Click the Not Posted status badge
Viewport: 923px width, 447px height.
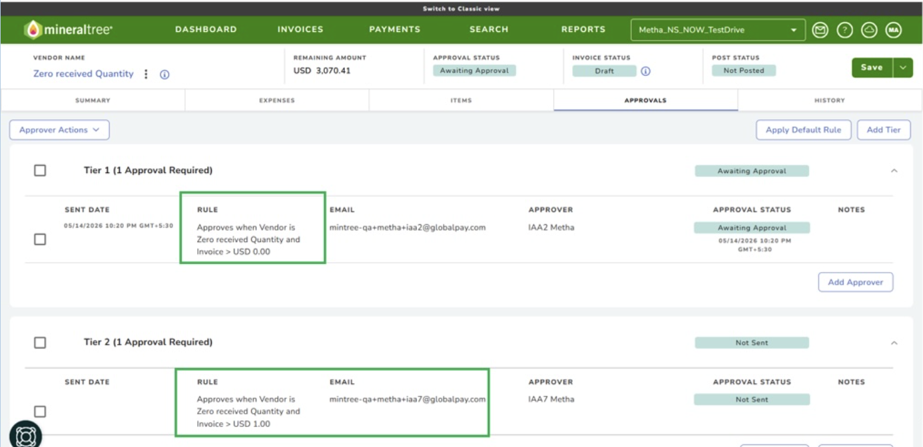click(x=744, y=71)
